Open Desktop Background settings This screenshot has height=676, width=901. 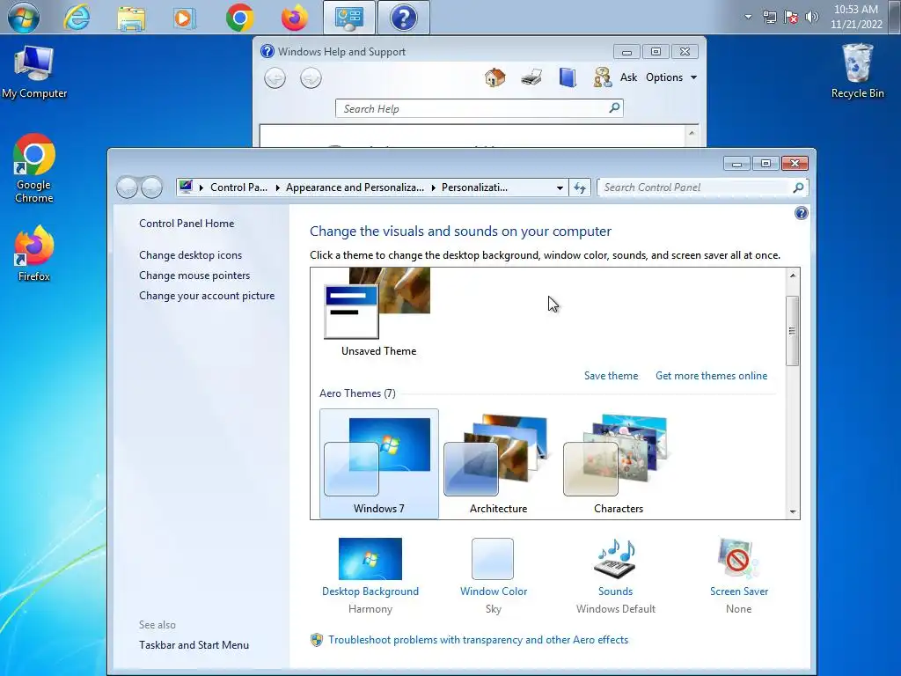[x=370, y=576]
